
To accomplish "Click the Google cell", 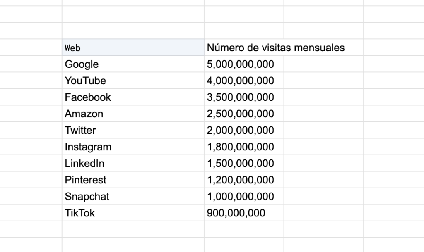I will tap(133, 64).
